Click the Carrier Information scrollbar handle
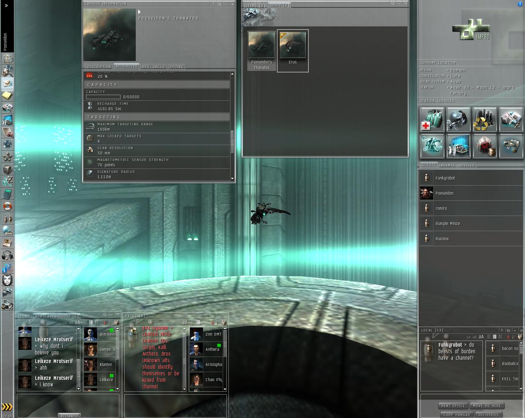Image resolution: width=525 pixels, height=418 pixels. (x=232, y=142)
